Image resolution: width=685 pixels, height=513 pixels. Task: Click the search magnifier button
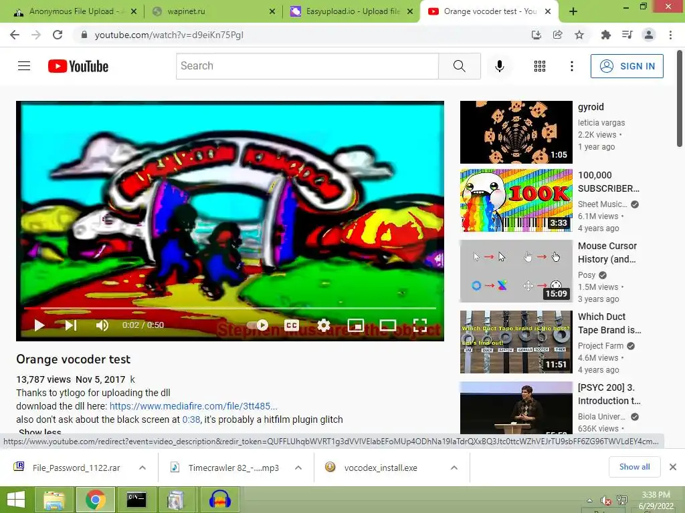[x=459, y=66]
